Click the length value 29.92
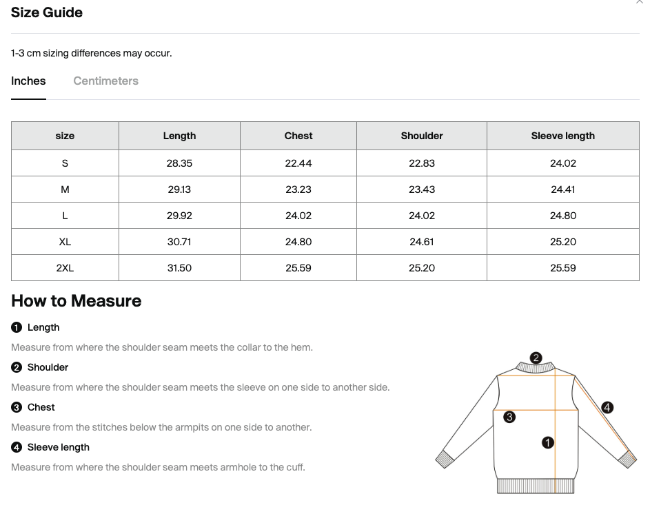Viewport: 650px width, 505px height. [179, 216]
